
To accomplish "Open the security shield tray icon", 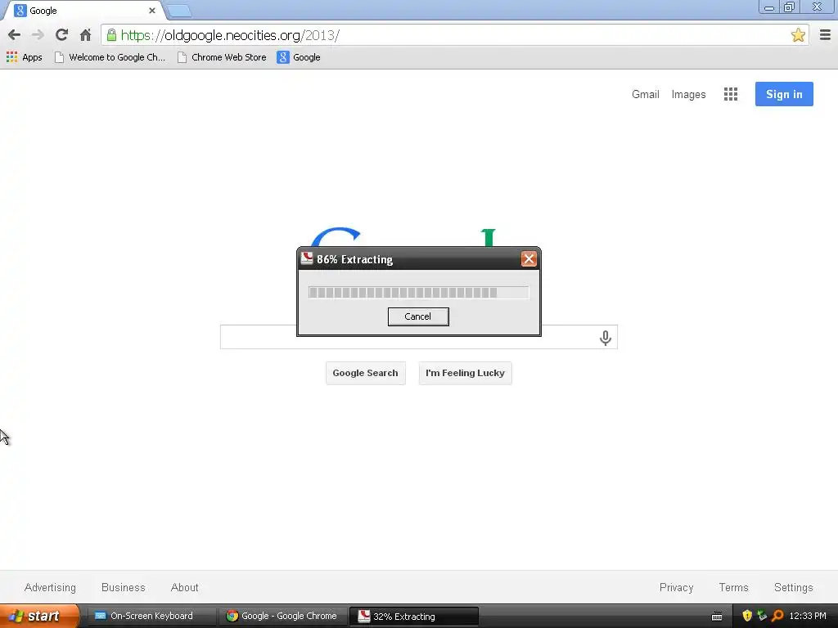I will [746, 616].
